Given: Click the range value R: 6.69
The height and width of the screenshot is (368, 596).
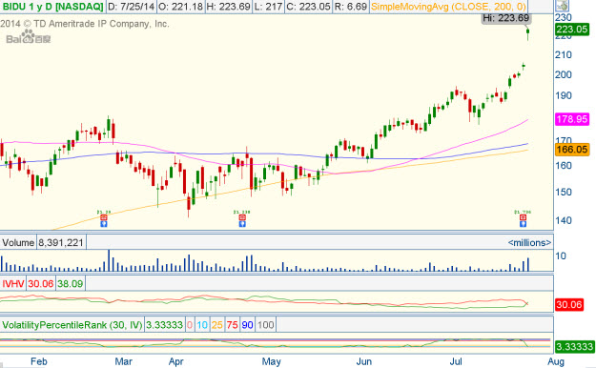Looking at the screenshot, I should pyautogui.click(x=351, y=7).
